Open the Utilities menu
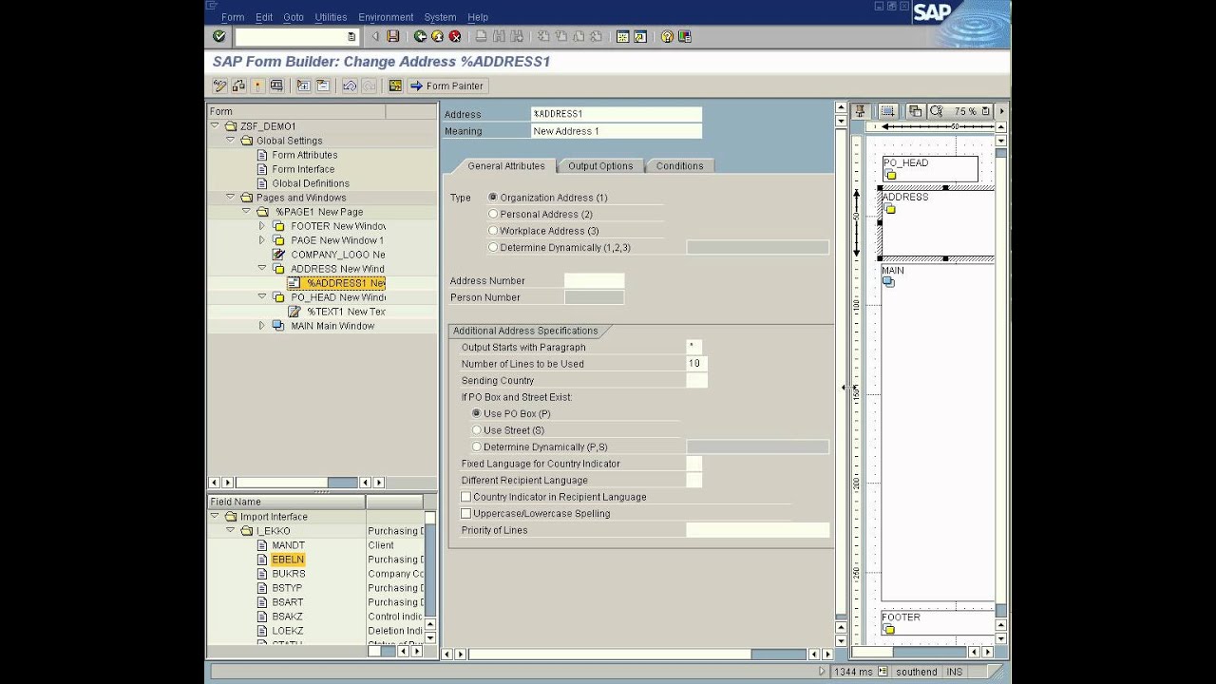This screenshot has height=684, width=1216. [x=331, y=17]
